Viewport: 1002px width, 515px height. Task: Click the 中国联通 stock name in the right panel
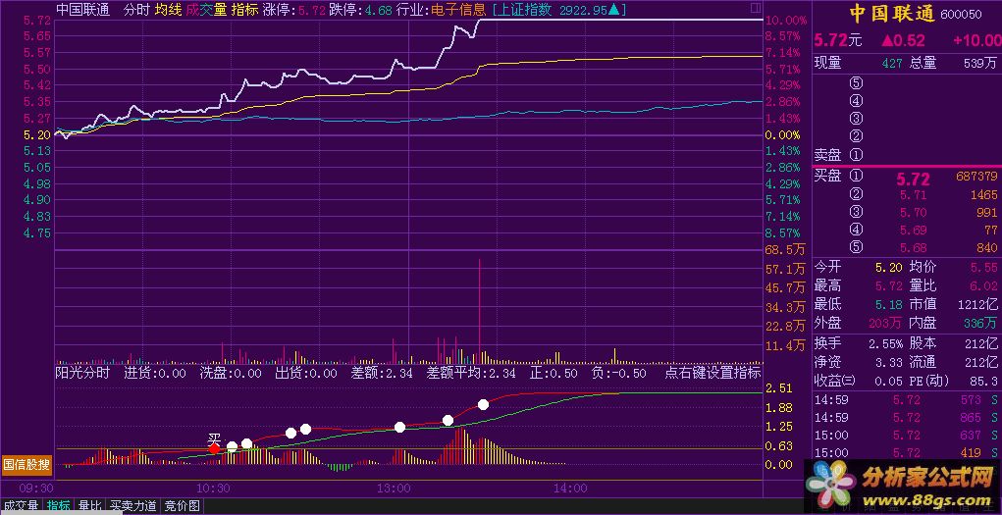tap(892, 14)
